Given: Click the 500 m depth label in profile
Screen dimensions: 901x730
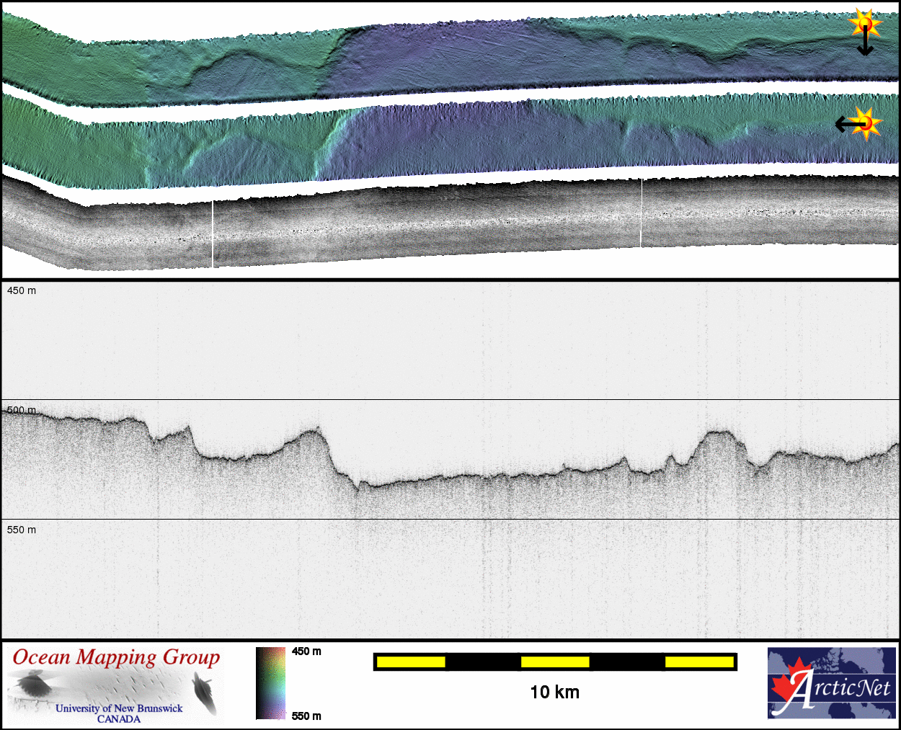Looking at the screenshot, I should click(x=22, y=410).
